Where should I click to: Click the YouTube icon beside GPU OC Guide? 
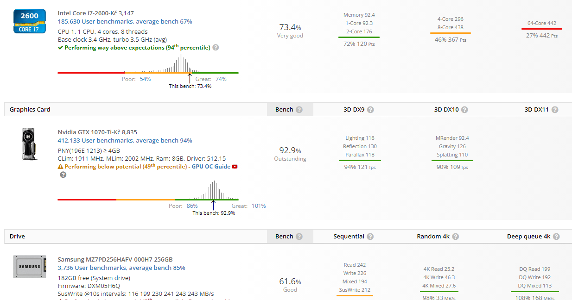(x=235, y=167)
